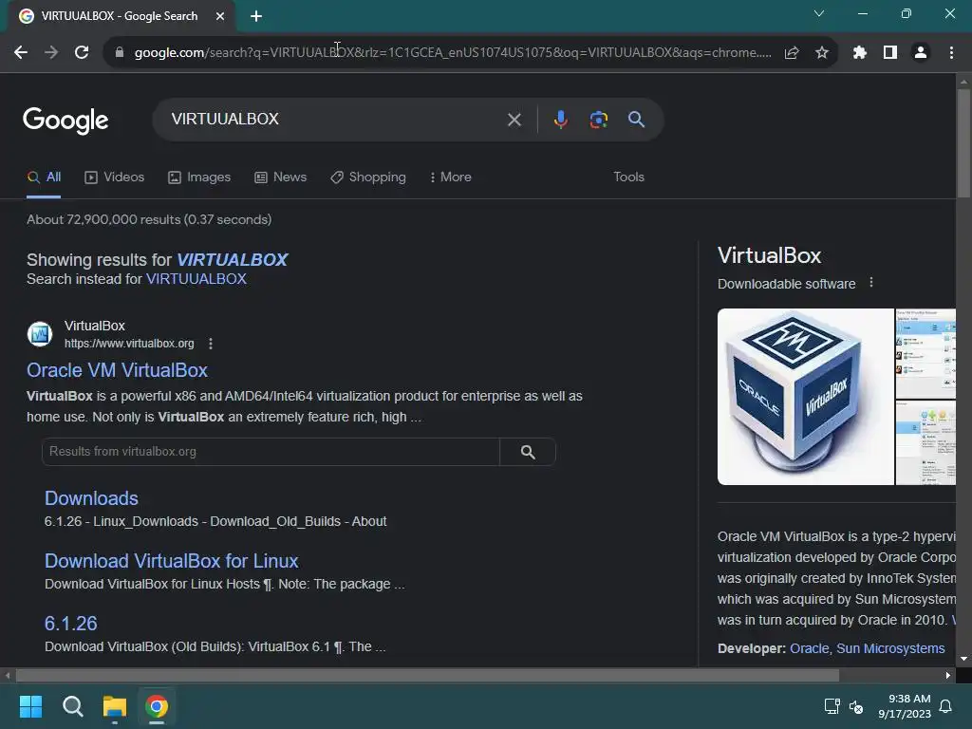Screen dimensions: 972x729
Task: Open the 6.1.26 sitelink
Action: [70, 624]
